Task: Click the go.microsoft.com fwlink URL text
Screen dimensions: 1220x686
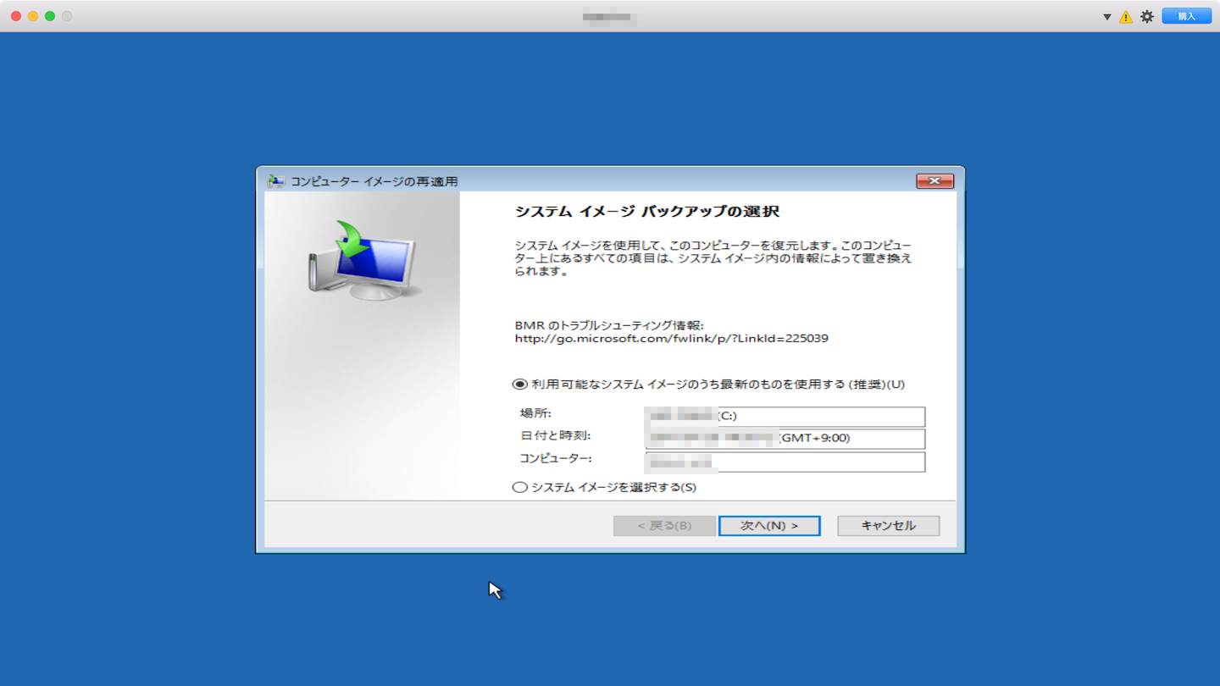Action: (x=671, y=339)
